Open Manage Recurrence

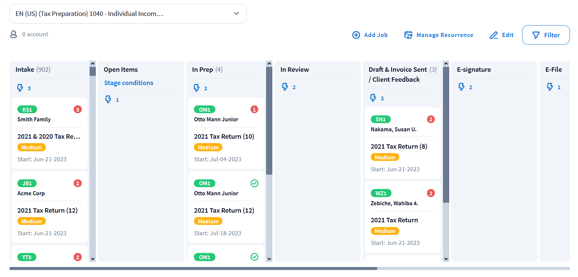point(438,35)
